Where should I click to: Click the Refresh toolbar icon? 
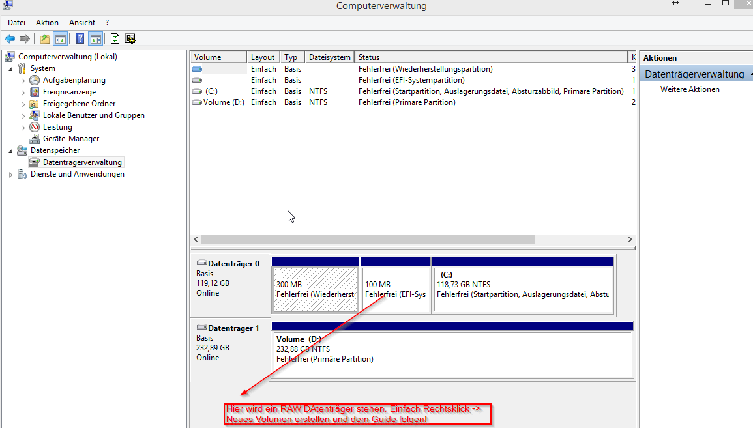(115, 39)
